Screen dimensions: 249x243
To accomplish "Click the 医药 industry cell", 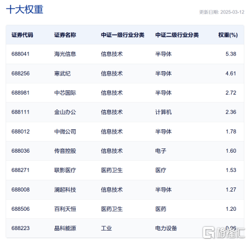I will [x=160, y=209].
